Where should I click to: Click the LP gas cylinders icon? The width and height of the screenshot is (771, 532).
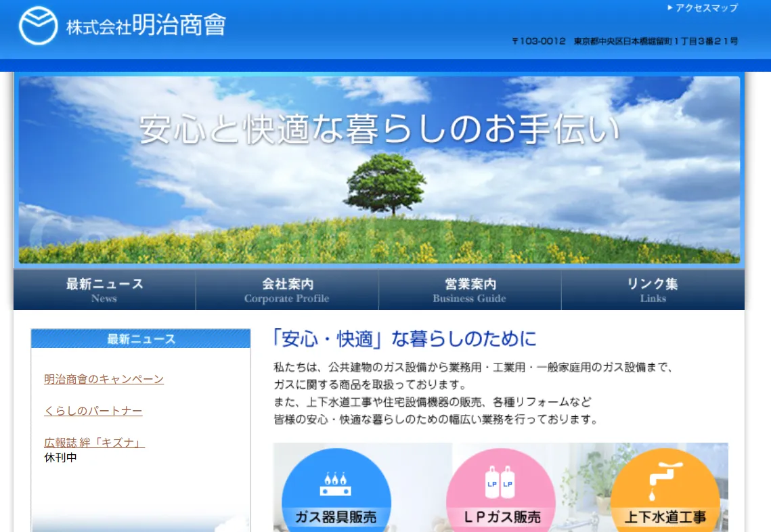[500, 482]
